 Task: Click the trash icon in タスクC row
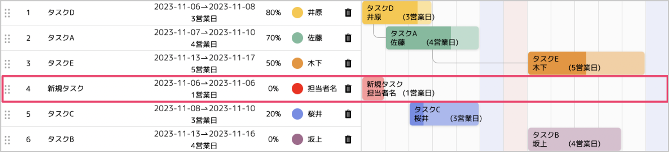[x=348, y=114]
